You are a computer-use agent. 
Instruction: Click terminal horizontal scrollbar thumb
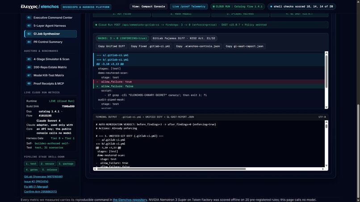point(171,169)
